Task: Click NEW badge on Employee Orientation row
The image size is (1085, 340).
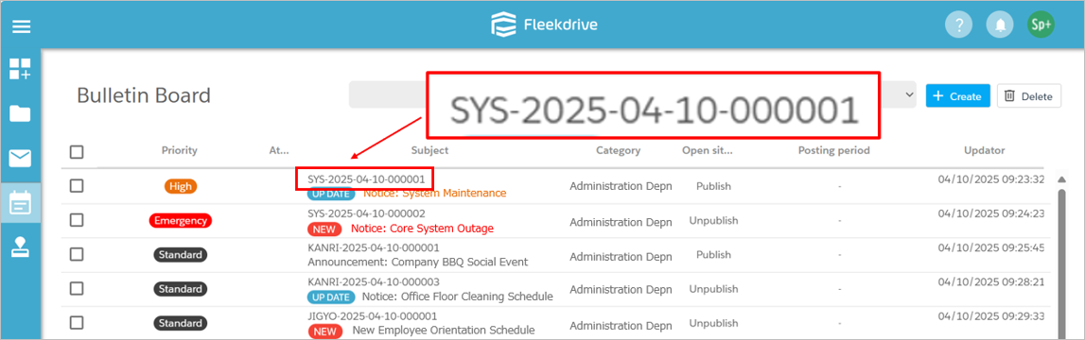Action: tap(324, 331)
